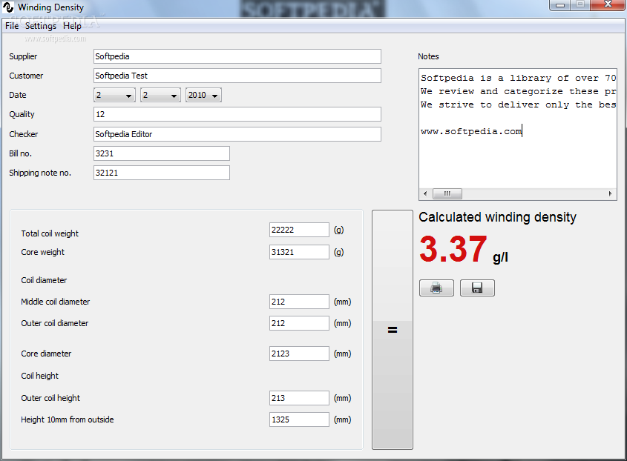627x461 pixels.
Task: Click the Bill no. input field
Action: 162,153
